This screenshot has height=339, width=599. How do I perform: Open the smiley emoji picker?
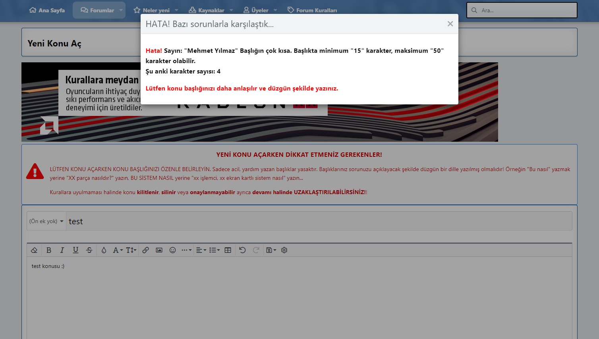[x=172, y=250]
